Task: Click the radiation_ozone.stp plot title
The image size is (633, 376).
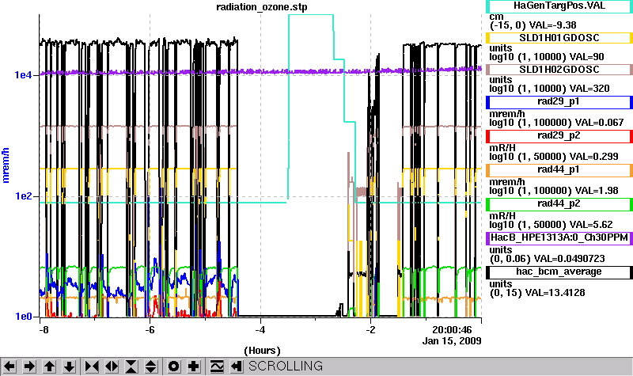Action: [x=262, y=7]
